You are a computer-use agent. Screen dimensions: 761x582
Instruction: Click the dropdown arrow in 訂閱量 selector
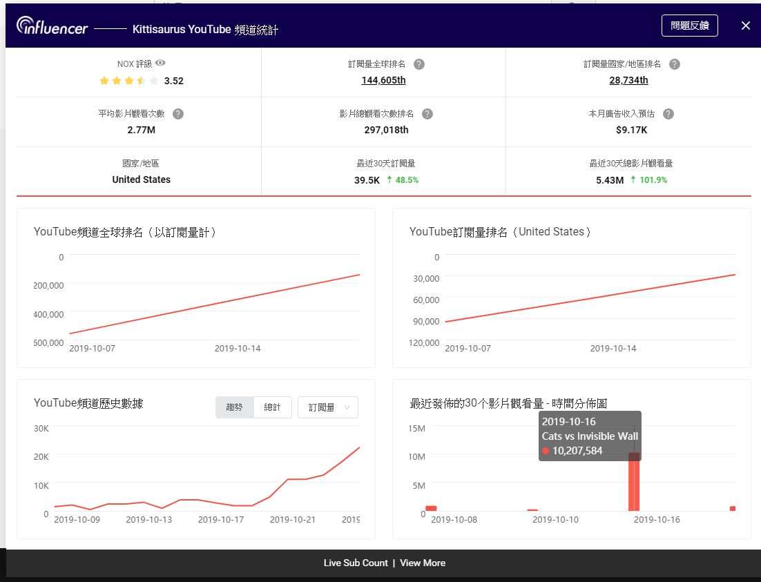click(347, 407)
